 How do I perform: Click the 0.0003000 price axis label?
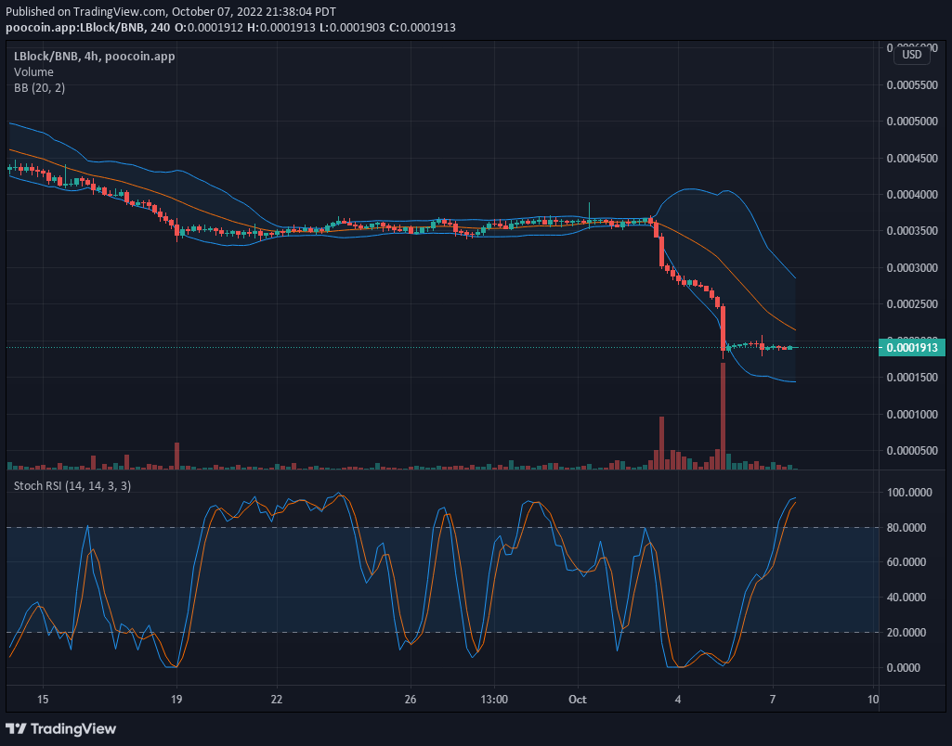(x=912, y=268)
